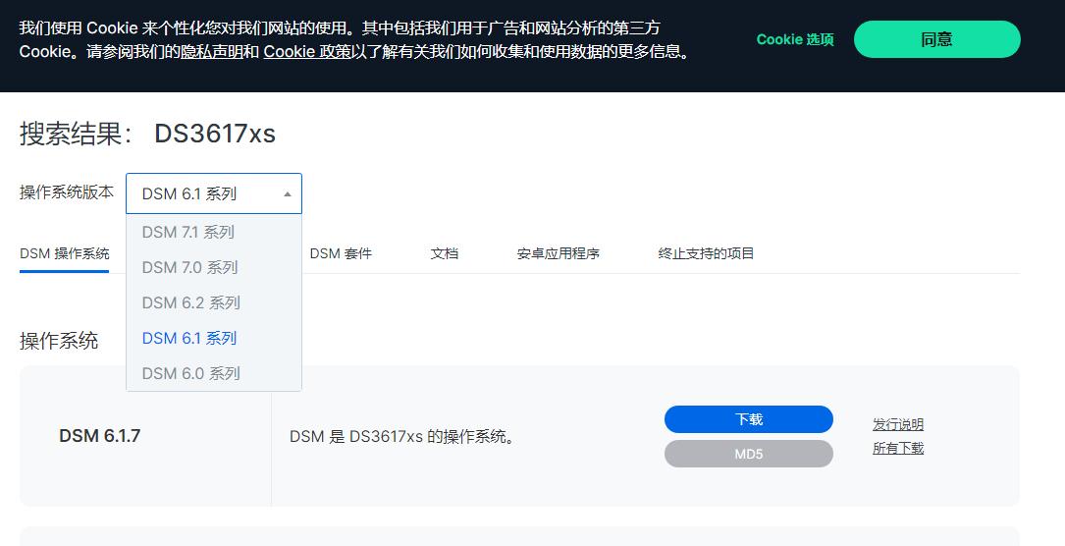Switch to the DSM 套件 tab
This screenshot has width=1065, height=546.
(x=341, y=254)
